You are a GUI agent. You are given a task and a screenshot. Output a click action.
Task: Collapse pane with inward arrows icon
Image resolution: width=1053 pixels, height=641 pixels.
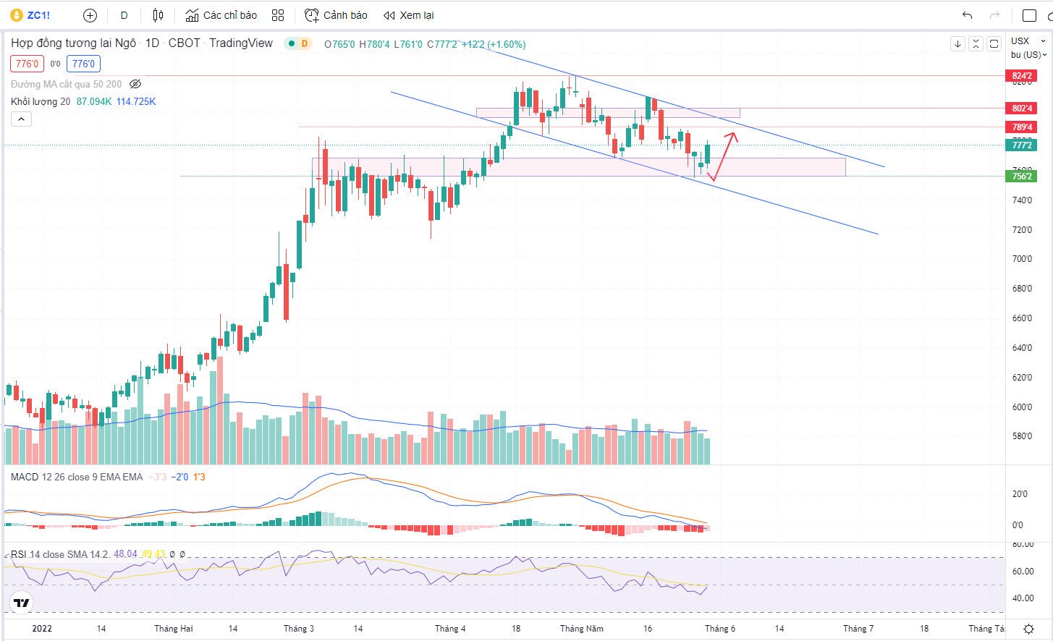[x=976, y=44]
